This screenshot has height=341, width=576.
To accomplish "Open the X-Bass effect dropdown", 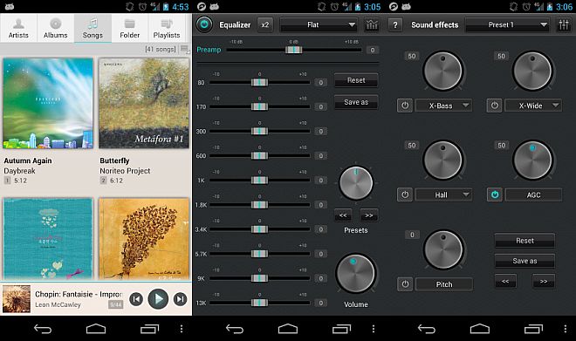I will pos(443,106).
